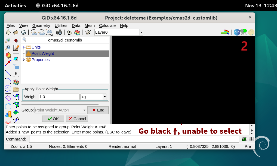Open the Layer0 dropdown arrow
Screen dimensions: 277x166
(141, 32)
